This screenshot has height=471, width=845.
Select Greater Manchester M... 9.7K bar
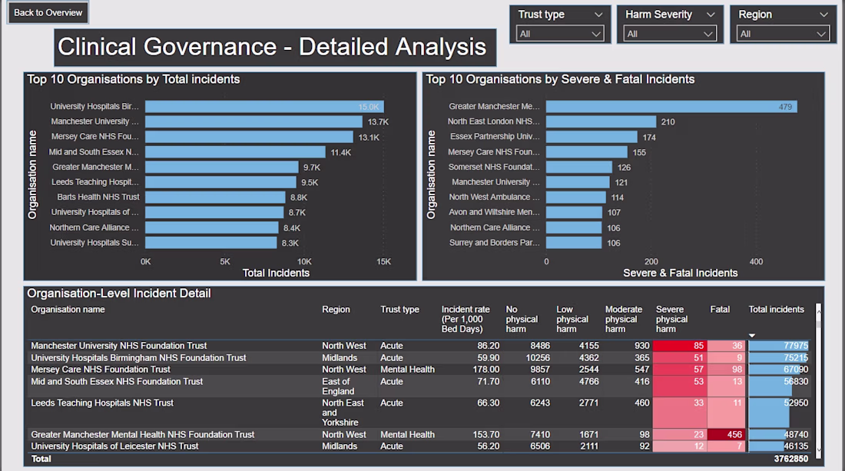[x=222, y=167]
